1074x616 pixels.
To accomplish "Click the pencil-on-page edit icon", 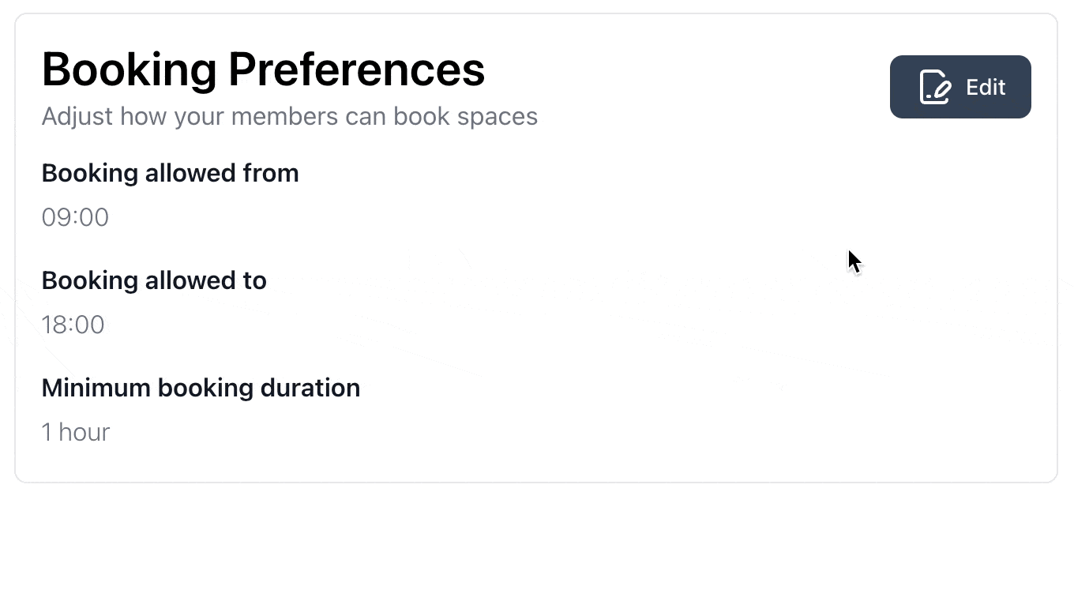I will (x=936, y=87).
